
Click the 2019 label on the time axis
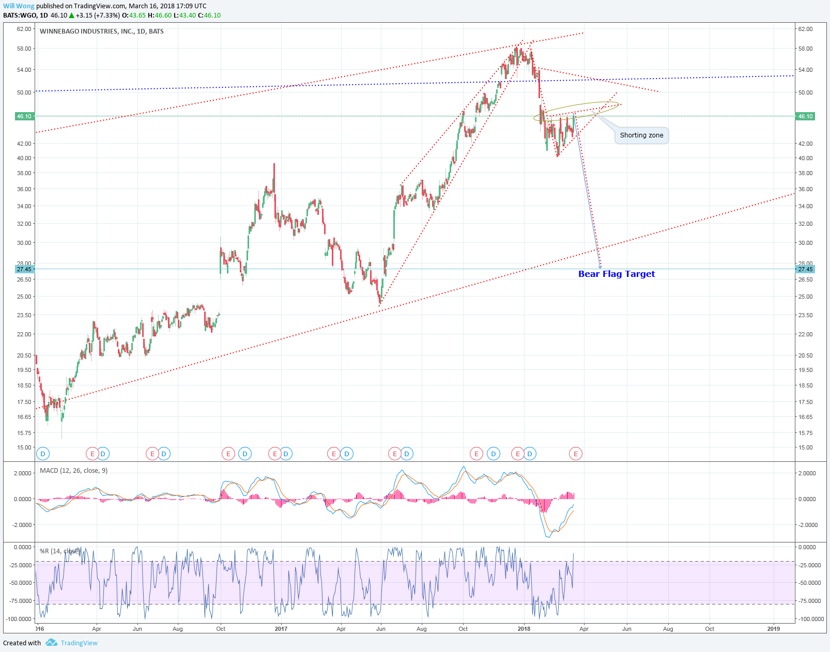(774, 629)
